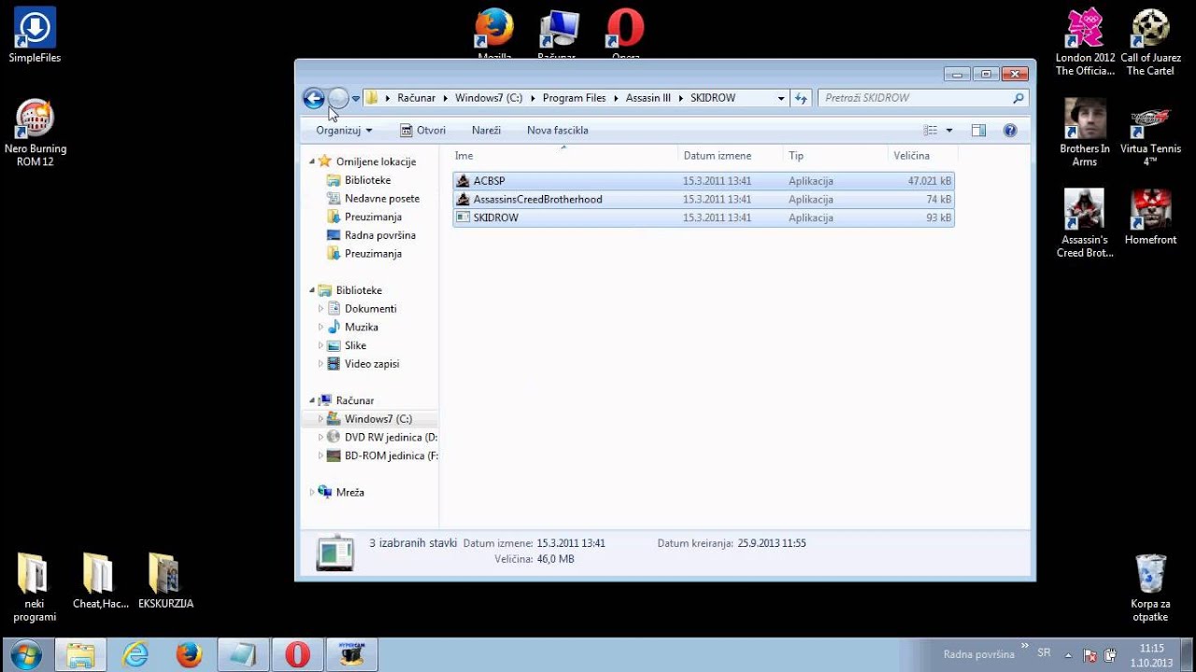Viewport: 1196px width, 672px height.
Task: Click the Nareži toolbar button
Action: pos(486,131)
